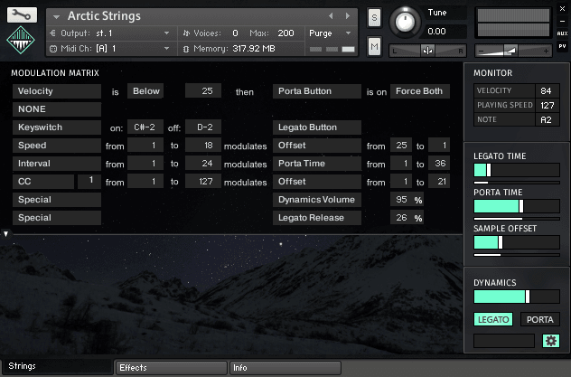Collapse panel with the small triangle arrow

coord(5,234)
